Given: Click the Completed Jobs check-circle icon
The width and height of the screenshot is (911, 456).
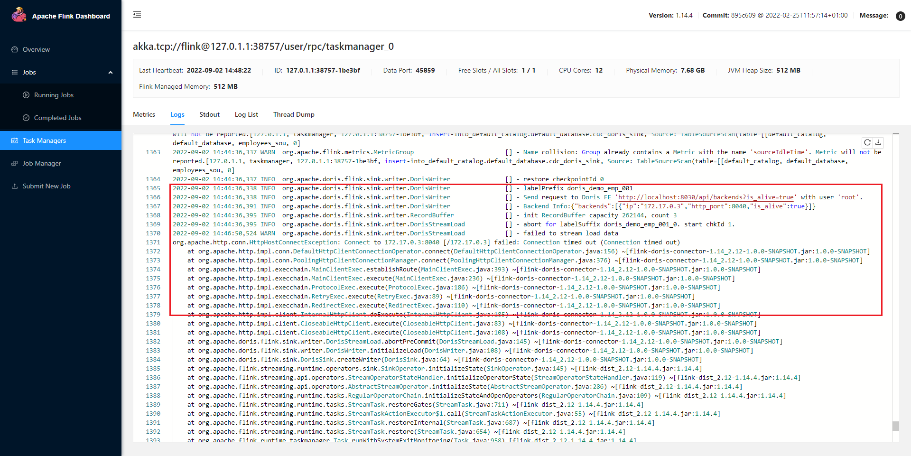Looking at the screenshot, I should 26,118.
